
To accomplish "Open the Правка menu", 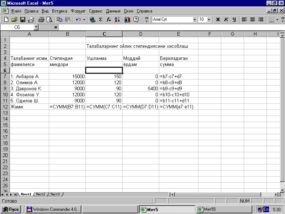I will 31,11.
